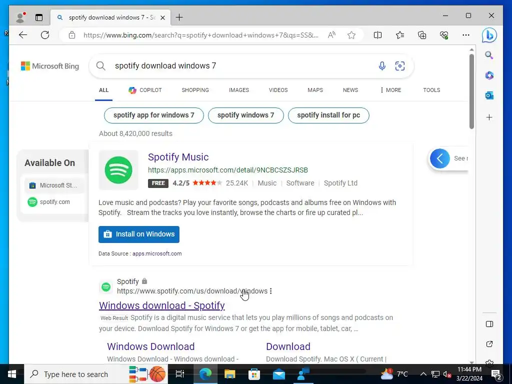512x384 pixels.
Task: Select 'spotify install for pc' suggestion
Action: (x=328, y=115)
